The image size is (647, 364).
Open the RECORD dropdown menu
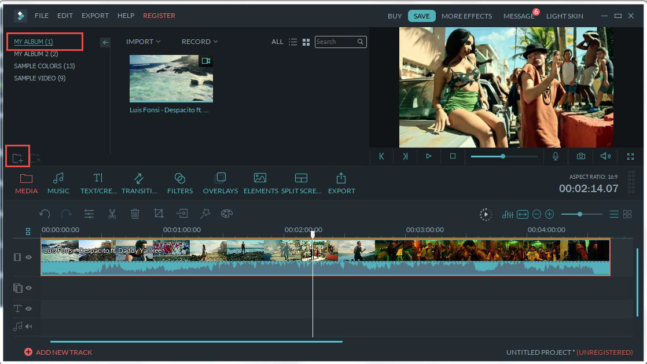[x=199, y=42]
